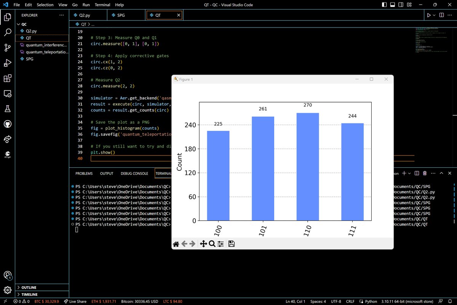
Task: Open the Extensions view
Action: [x=8, y=79]
